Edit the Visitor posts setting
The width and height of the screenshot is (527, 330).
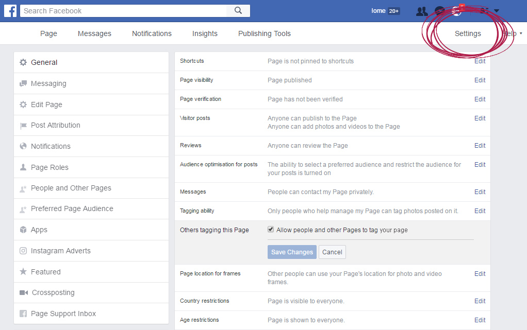tap(480, 118)
